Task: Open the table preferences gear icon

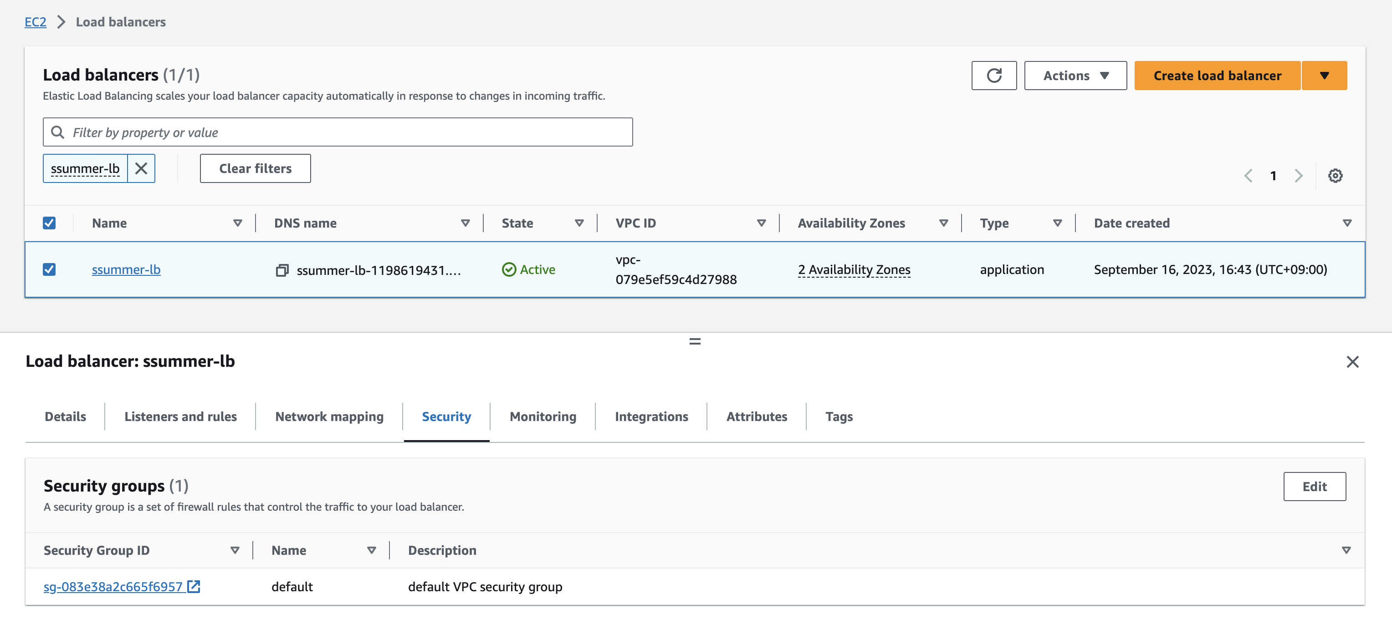Action: pyautogui.click(x=1335, y=176)
